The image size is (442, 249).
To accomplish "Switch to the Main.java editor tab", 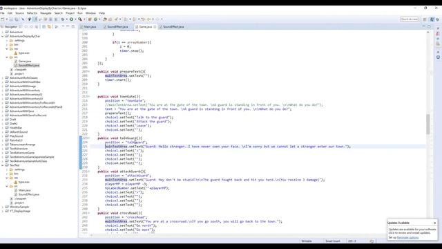I will [x=90, y=26].
